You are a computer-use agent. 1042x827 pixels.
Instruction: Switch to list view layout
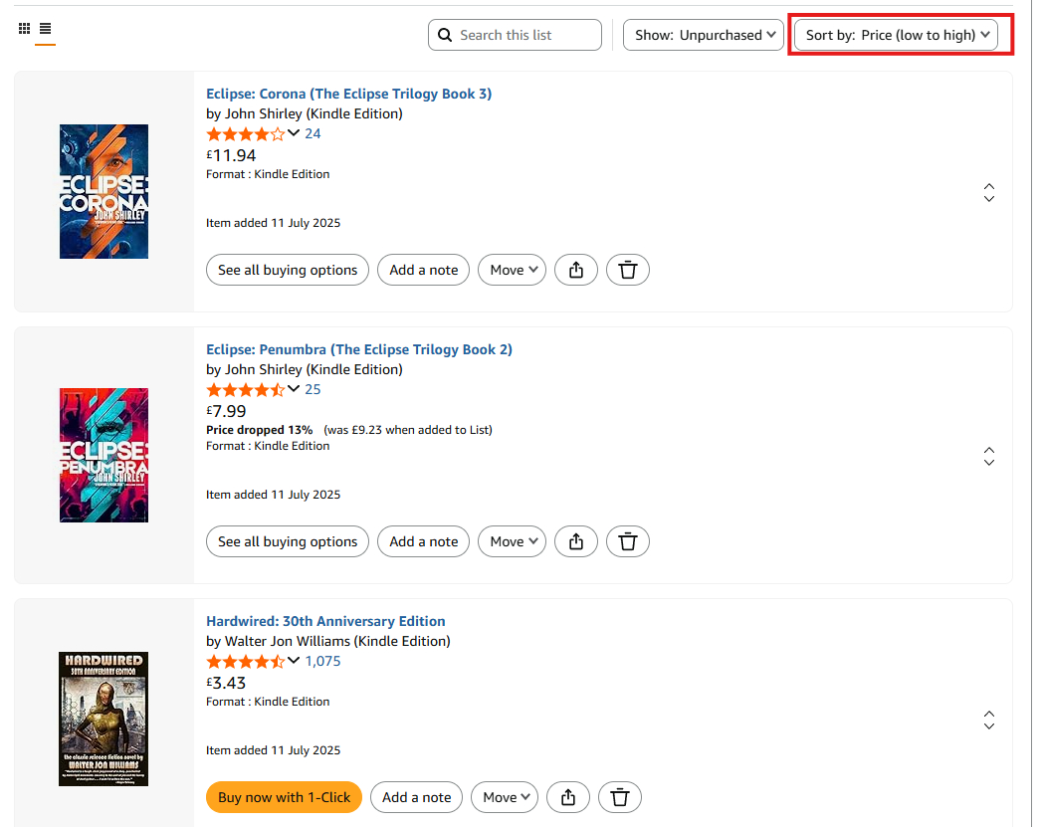click(45, 29)
